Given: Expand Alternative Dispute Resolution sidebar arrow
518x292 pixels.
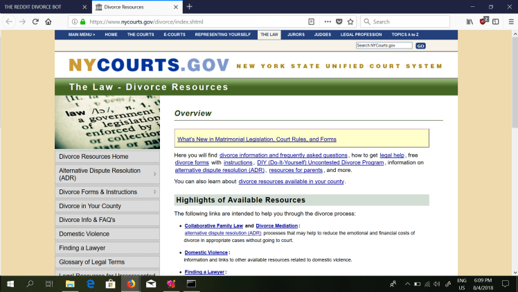Looking at the screenshot, I should click(x=155, y=174).
